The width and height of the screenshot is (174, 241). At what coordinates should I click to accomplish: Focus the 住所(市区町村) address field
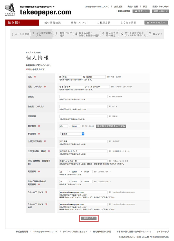pos(83,141)
